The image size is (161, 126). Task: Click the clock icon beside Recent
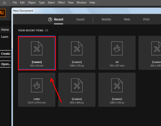50,19
